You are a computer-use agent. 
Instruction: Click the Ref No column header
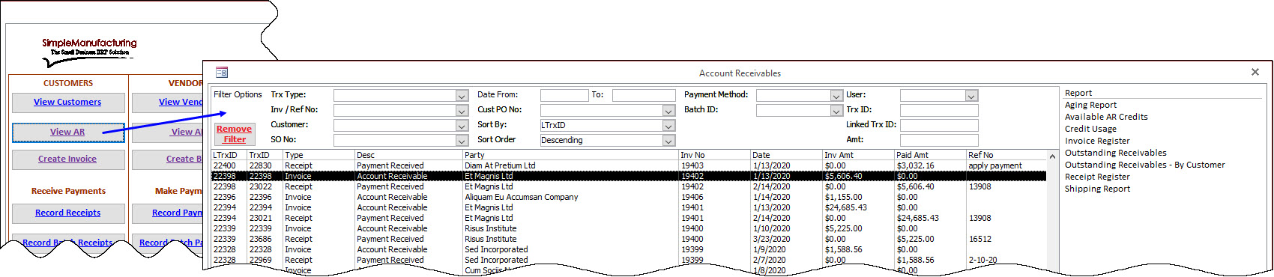click(1006, 155)
